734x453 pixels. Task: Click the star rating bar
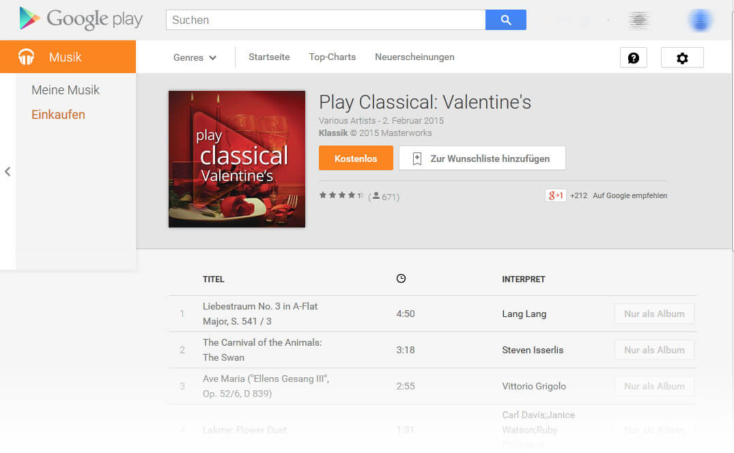tap(341, 195)
